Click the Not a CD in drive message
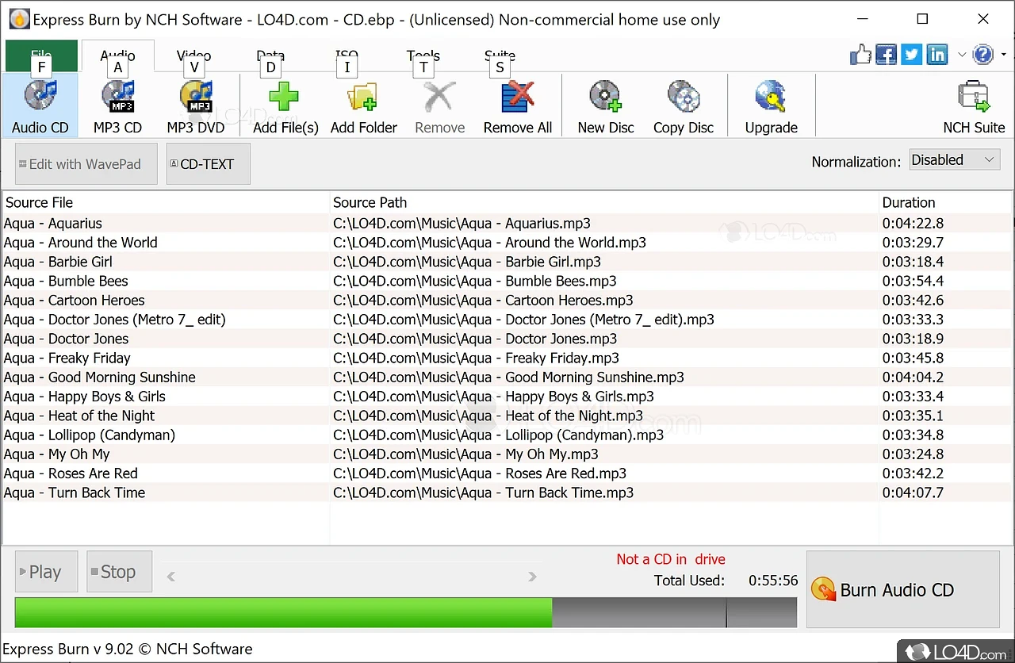The image size is (1015, 663). [671, 559]
